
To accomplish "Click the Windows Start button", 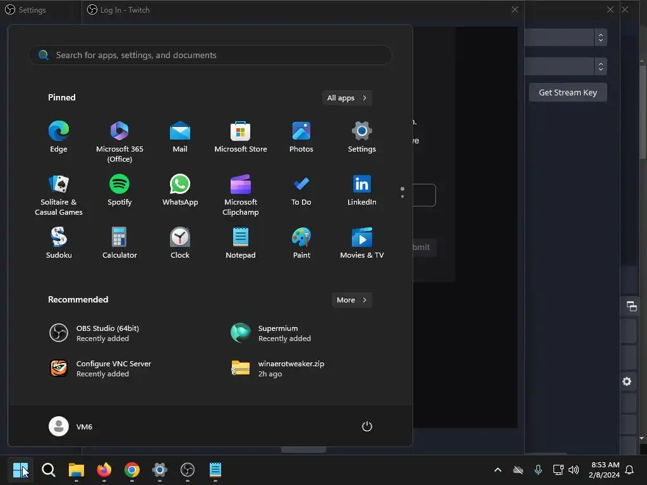I will (20, 470).
